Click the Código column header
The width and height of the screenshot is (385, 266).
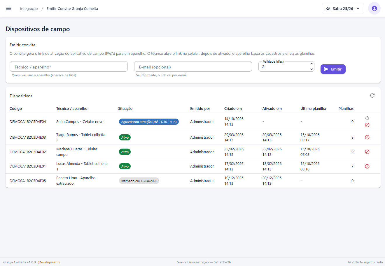pos(16,109)
